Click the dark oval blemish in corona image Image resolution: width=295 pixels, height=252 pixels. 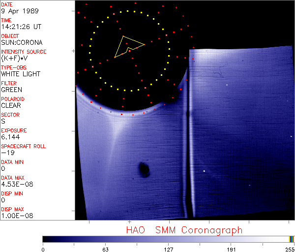(x=144, y=169)
